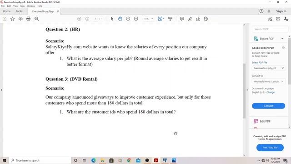Viewport: 291px width, 164px height.
Task: Go to next page with the arrow icon
Action: 87,19
